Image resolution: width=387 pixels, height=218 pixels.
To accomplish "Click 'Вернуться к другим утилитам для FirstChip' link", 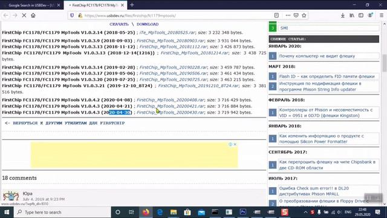I will [68, 123].
